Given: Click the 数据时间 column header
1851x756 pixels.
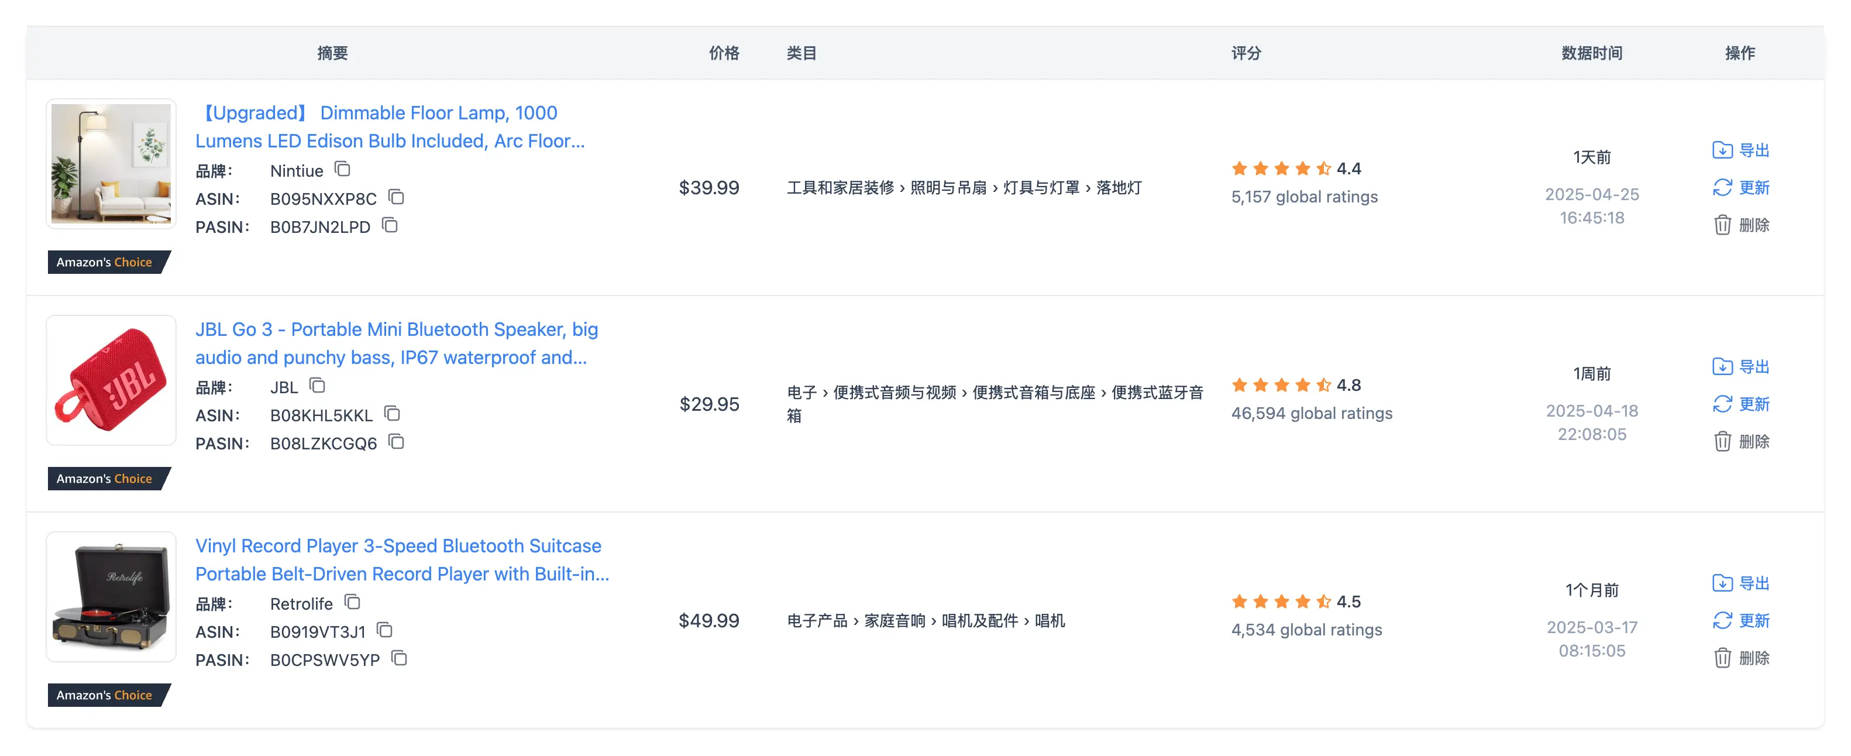Looking at the screenshot, I should (1592, 53).
